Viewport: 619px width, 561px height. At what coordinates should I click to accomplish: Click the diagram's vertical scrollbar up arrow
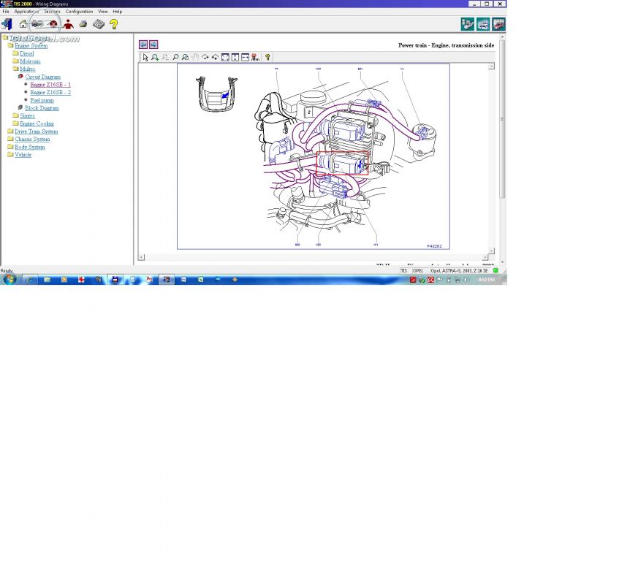click(x=492, y=66)
